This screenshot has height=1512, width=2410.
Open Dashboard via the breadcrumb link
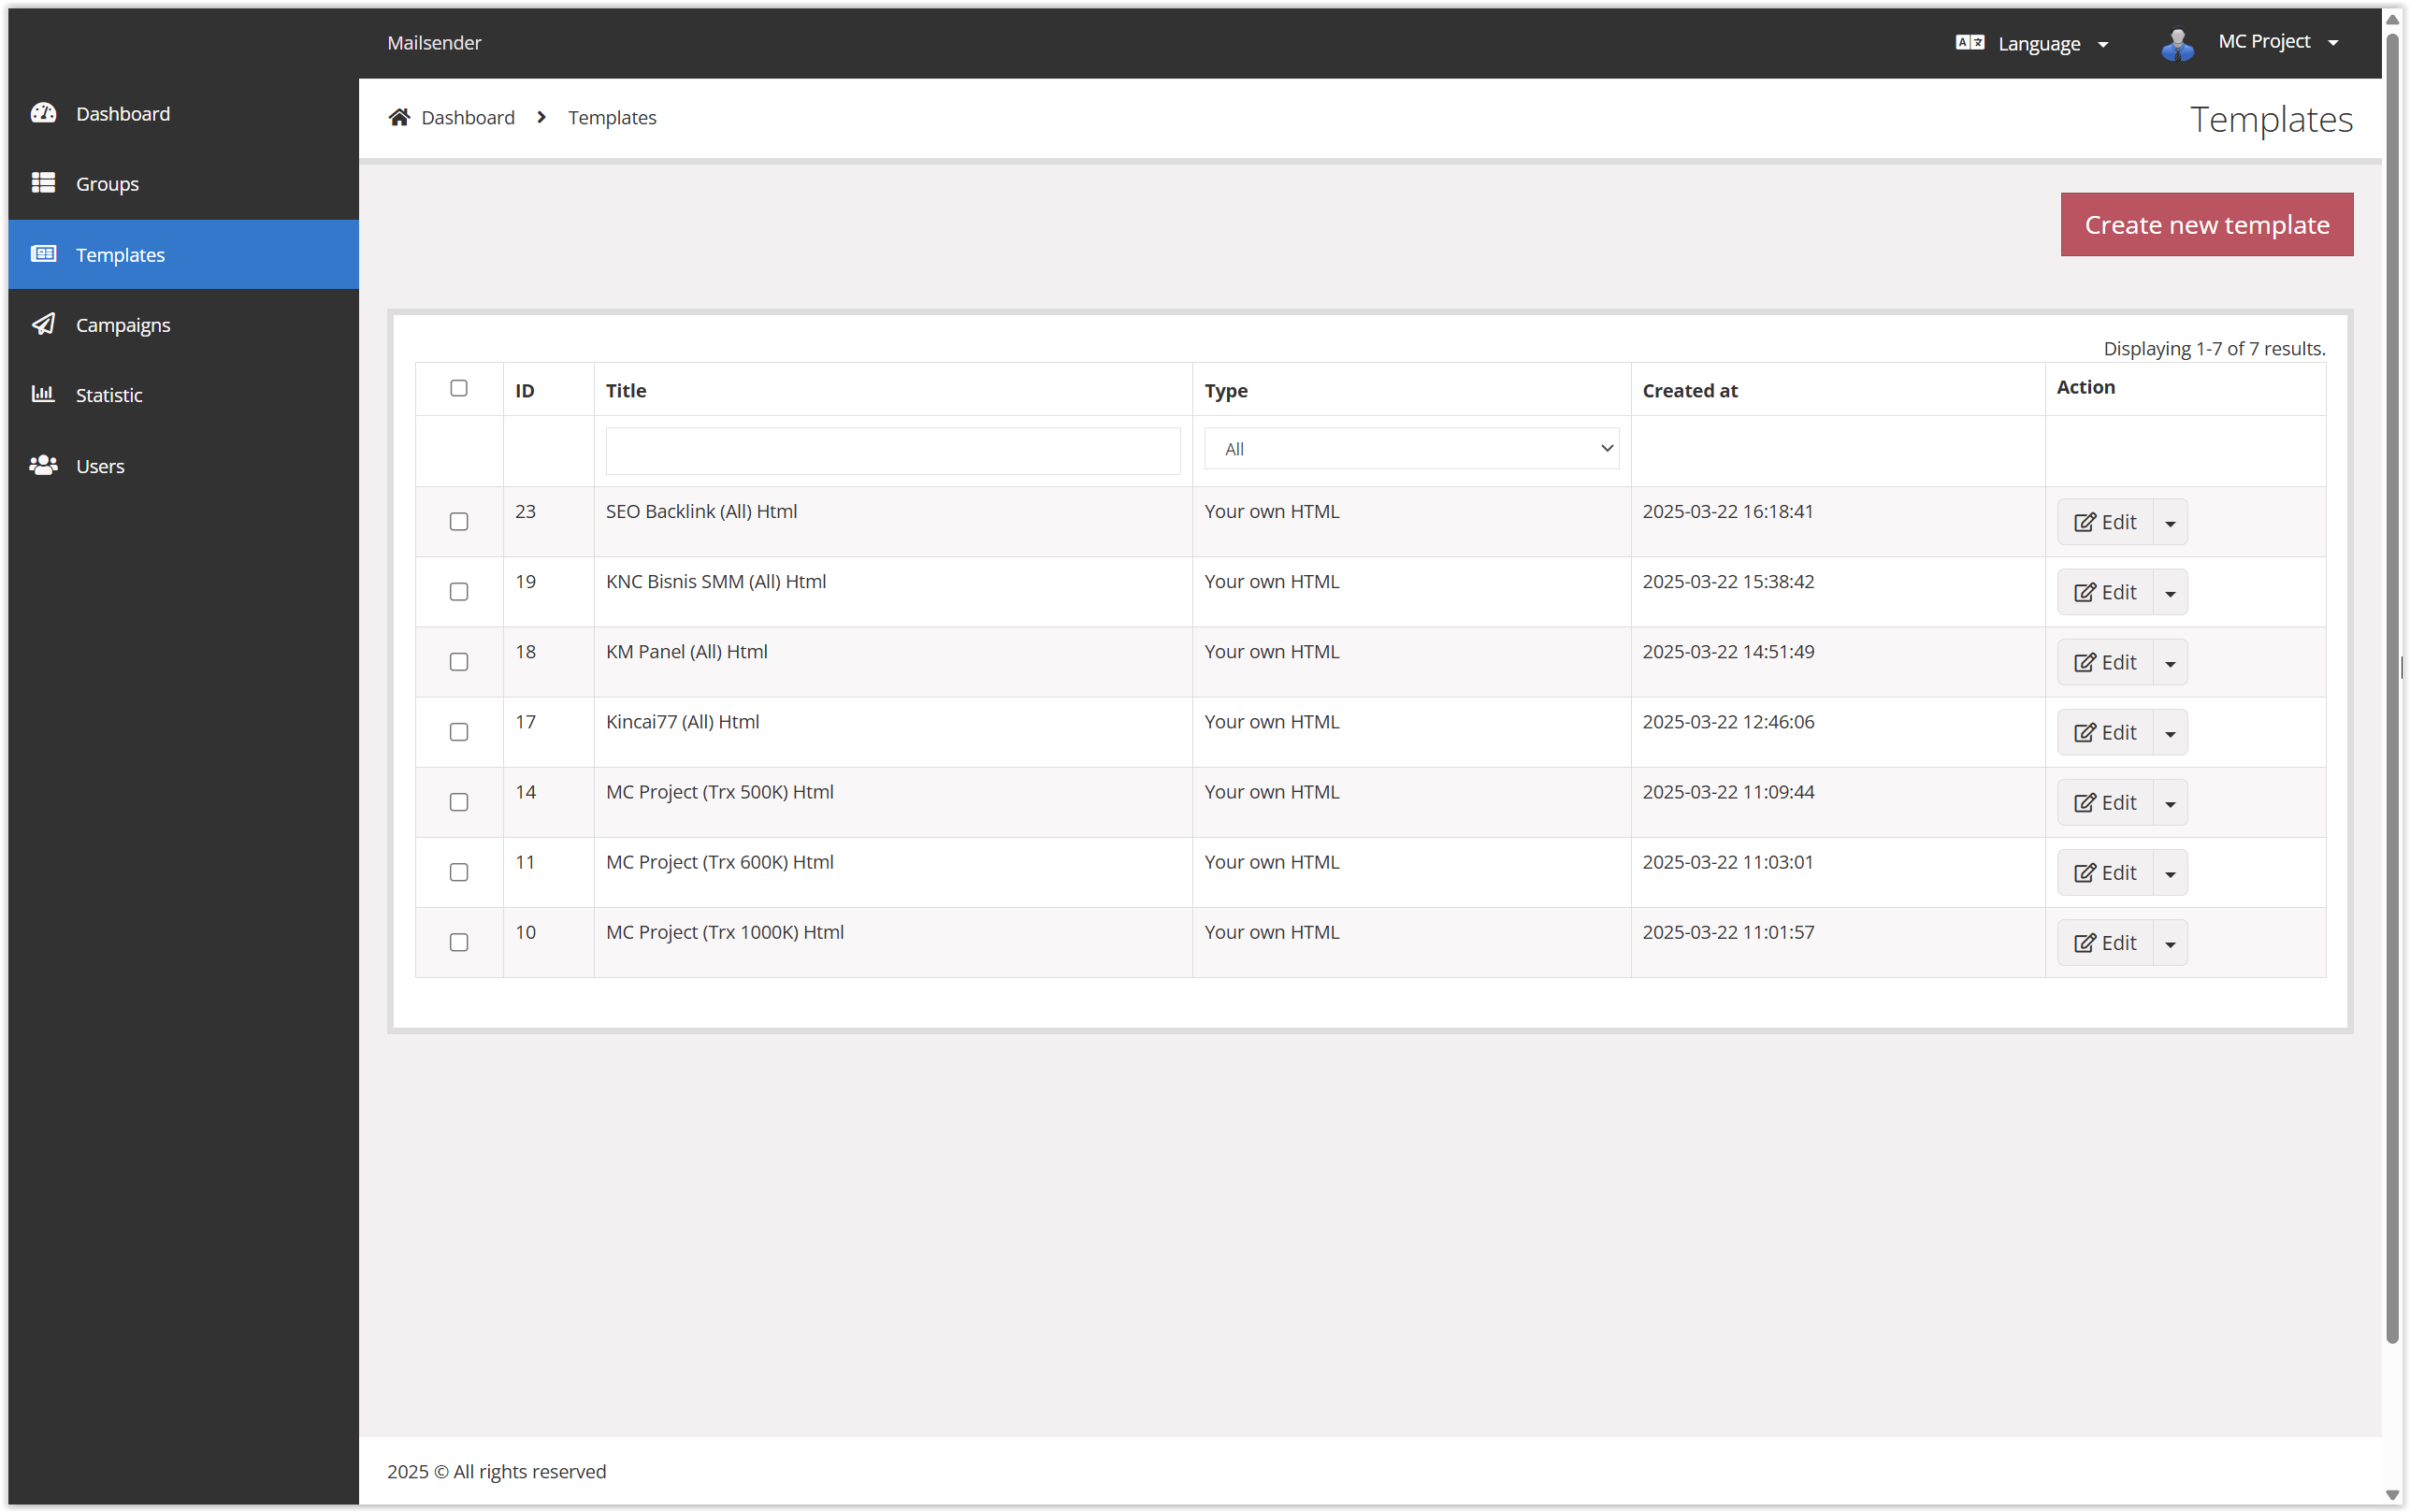click(467, 117)
